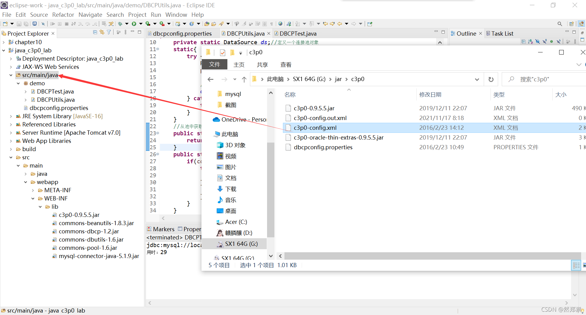Enable Link with Editor in Project Explorer
The height and width of the screenshot is (315, 586).
pyautogui.click(x=102, y=32)
